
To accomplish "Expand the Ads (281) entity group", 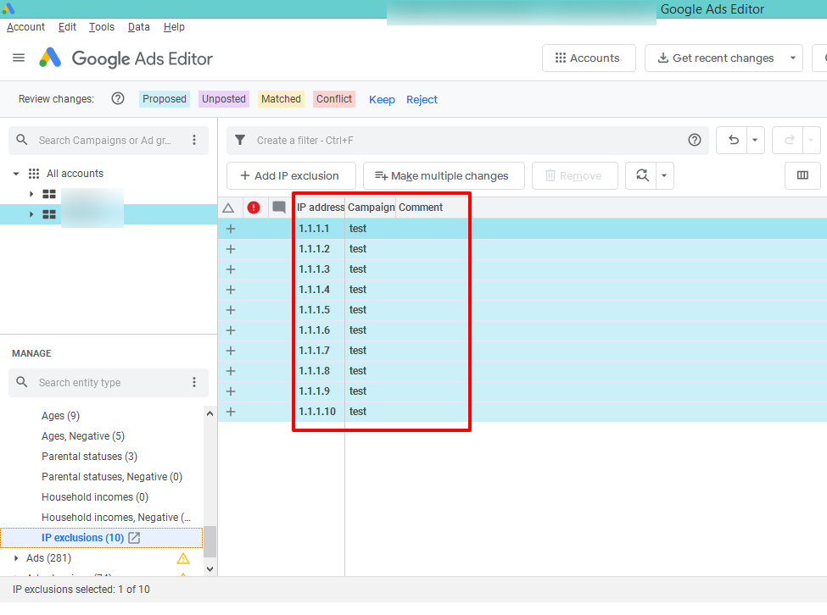I will point(16,558).
